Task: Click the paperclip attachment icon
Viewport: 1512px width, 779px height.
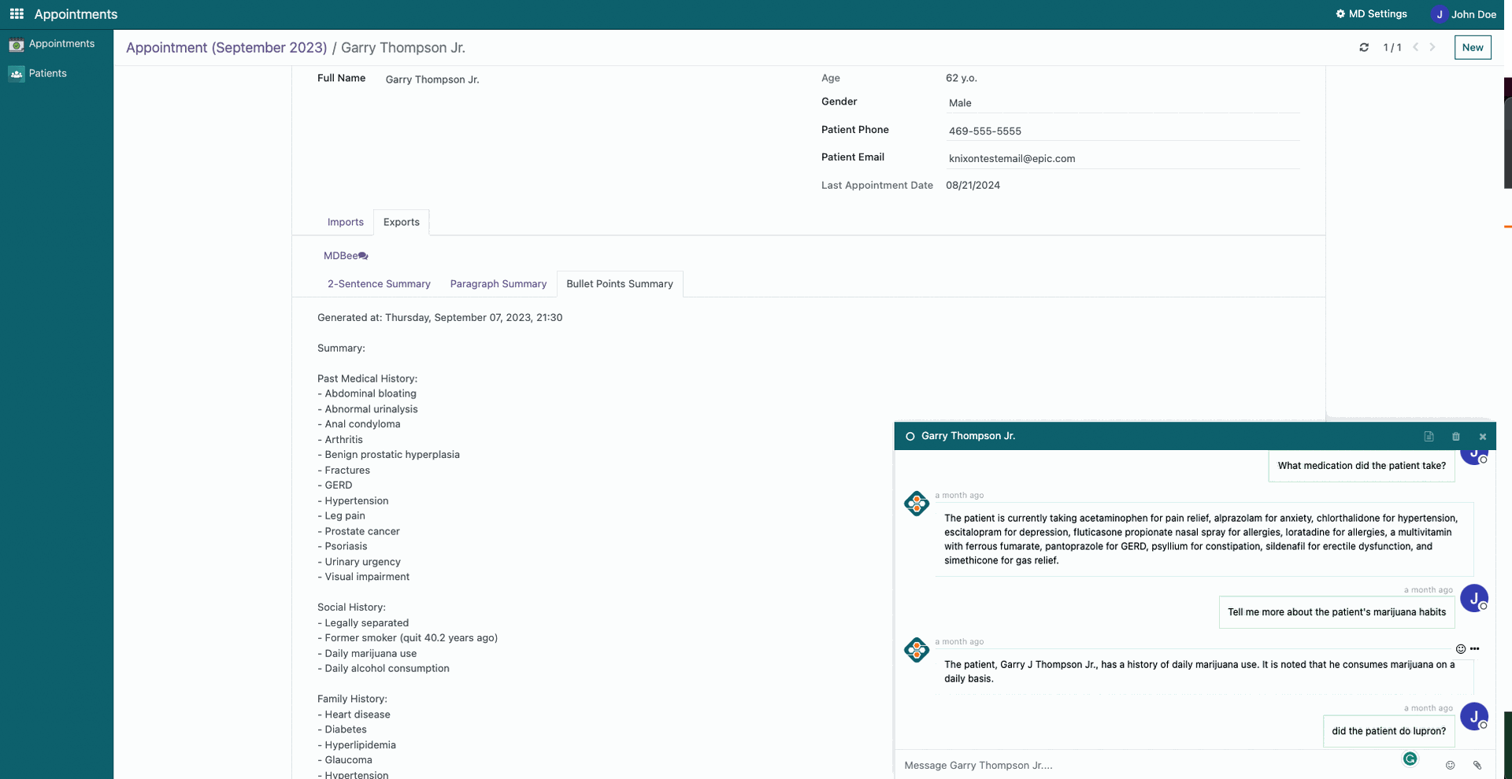Action: (1477, 765)
